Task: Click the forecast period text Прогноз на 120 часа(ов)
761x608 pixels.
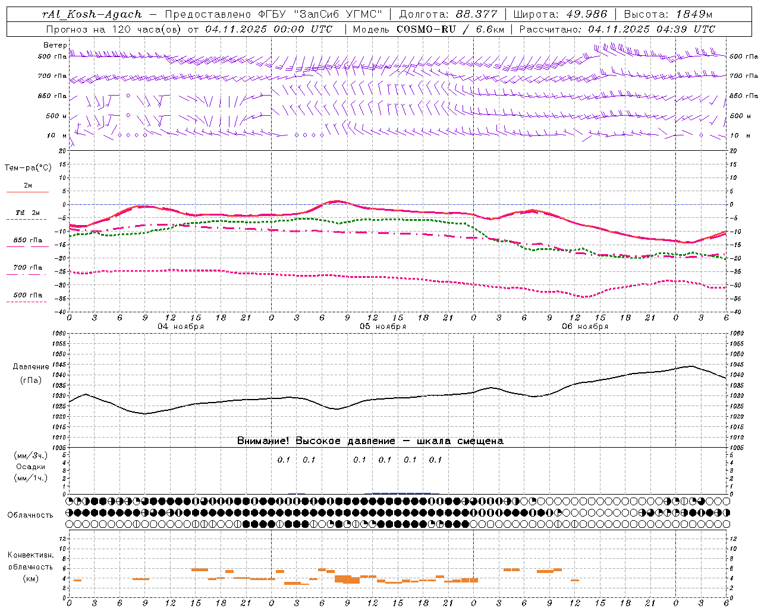Action: [x=113, y=29]
